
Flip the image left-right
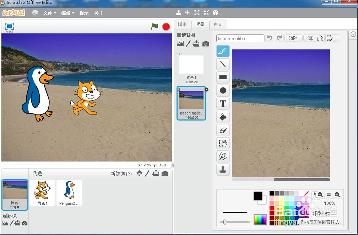321,38
